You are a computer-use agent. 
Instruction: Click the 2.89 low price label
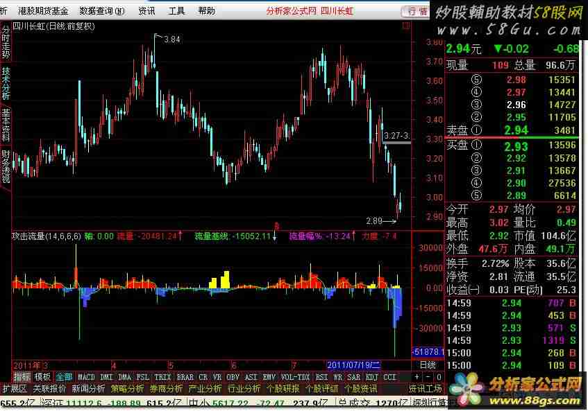(x=374, y=221)
